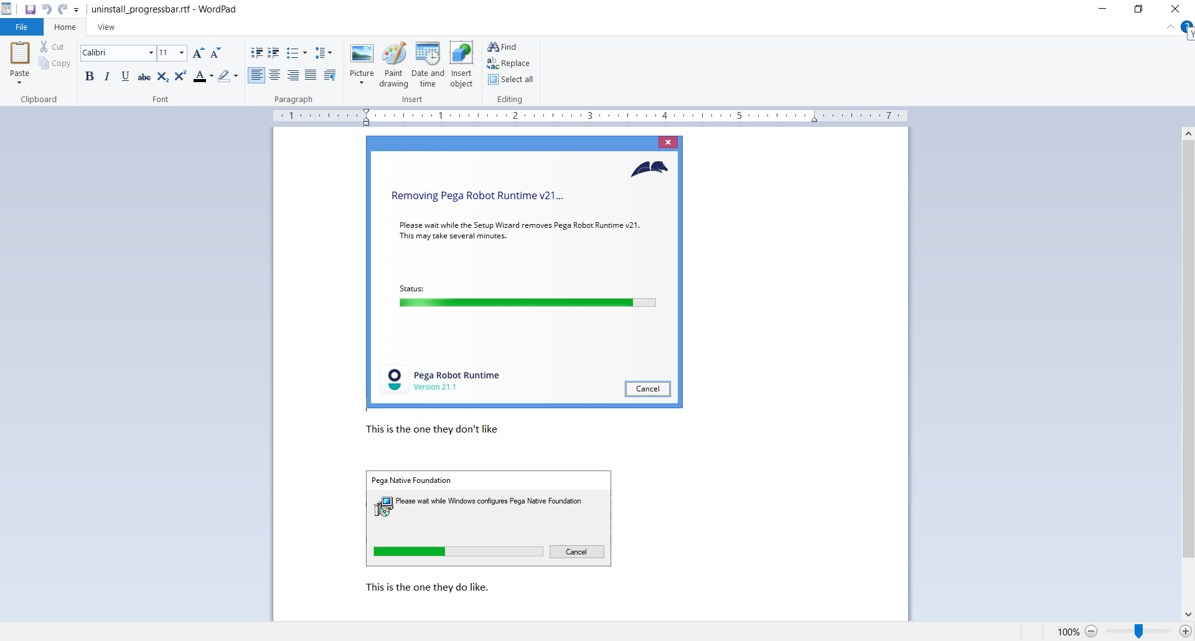Click the Save icon in quick access toolbar

pyautogui.click(x=30, y=9)
